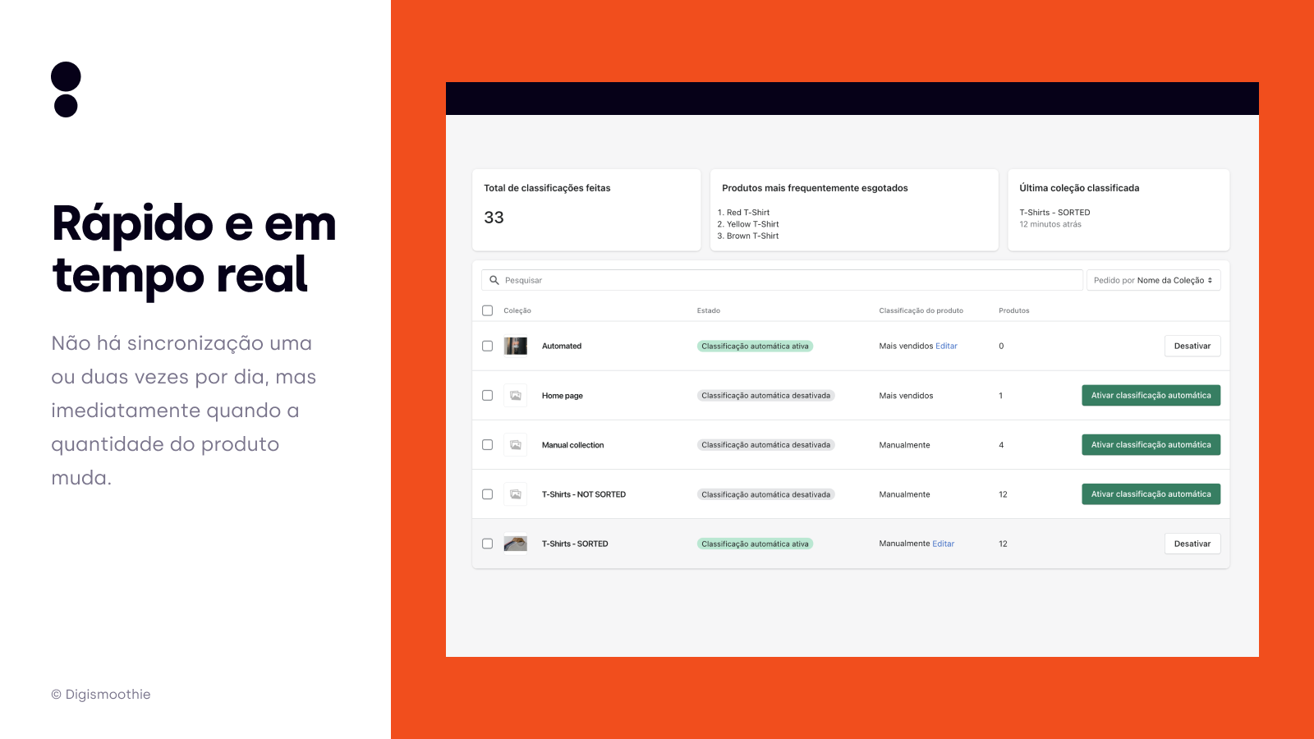The height and width of the screenshot is (739, 1314).
Task: Click Editar link in Automated row
Action: [946, 346]
